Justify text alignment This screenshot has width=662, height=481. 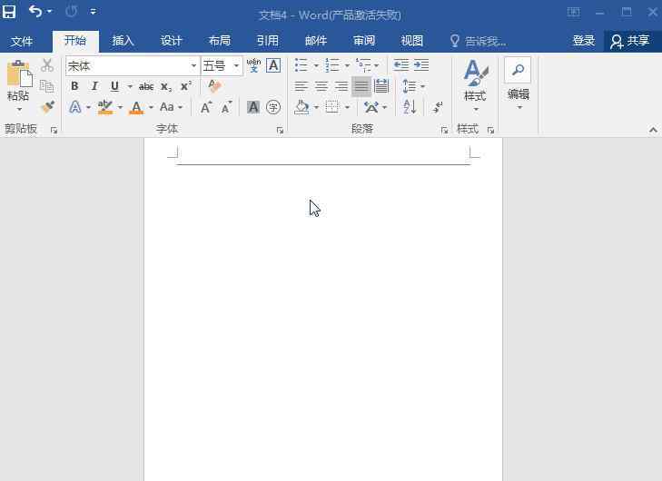[x=361, y=86]
